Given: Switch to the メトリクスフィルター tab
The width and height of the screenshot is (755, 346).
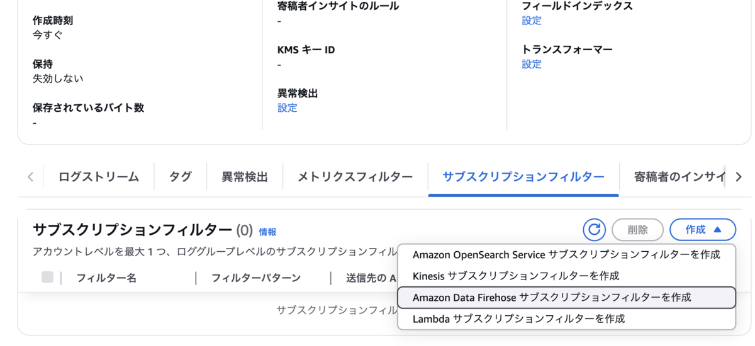Looking at the screenshot, I should click(355, 177).
